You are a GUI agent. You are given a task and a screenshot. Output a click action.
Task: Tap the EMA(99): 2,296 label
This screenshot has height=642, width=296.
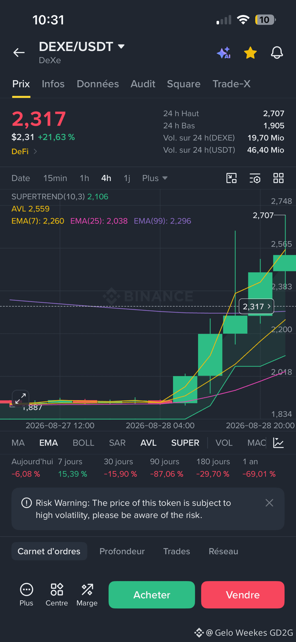tap(163, 221)
